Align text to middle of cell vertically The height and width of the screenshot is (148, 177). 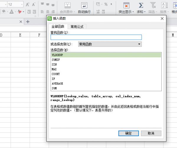pyautogui.click(x=47, y=4)
